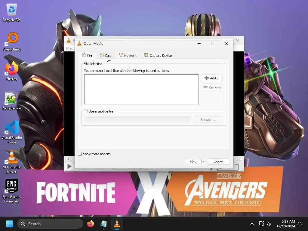This screenshot has height=231, width=308.
Task: Open the Media menu in VLC window
Action: click(70, 48)
